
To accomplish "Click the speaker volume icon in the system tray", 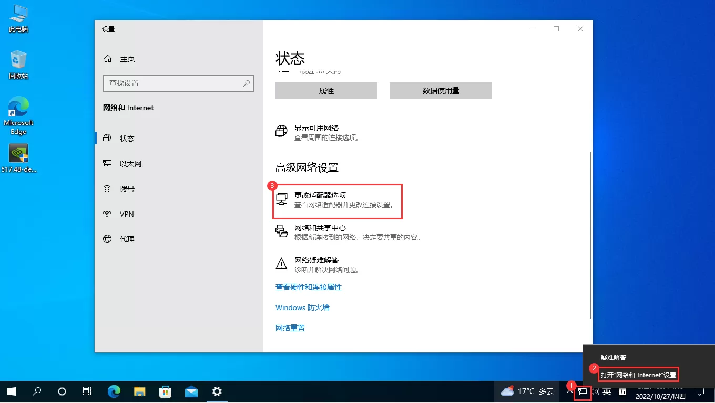I will 595,391.
